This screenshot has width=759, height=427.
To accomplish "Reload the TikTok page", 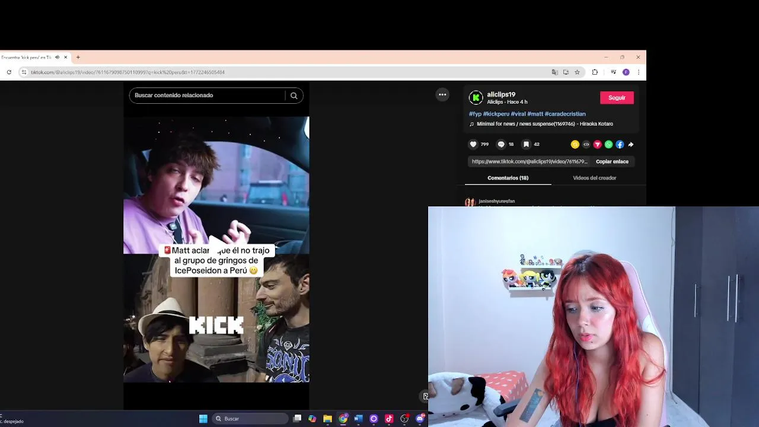I will point(9,72).
